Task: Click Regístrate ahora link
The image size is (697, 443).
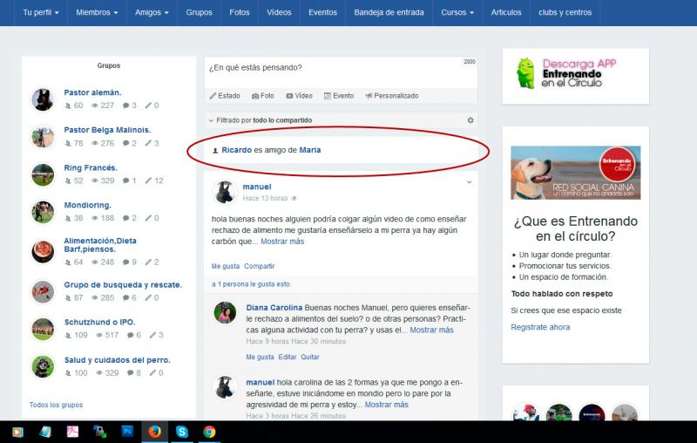Action: click(x=540, y=327)
